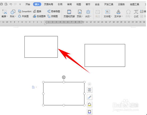Screen dimensions: 147x115
Task: Insert a 公式 equation
Action: pos(136,14)
